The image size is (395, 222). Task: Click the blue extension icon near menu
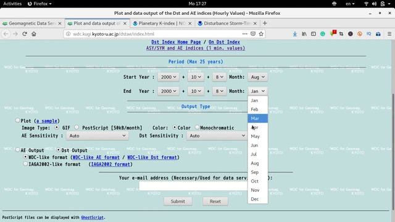pos(378,34)
